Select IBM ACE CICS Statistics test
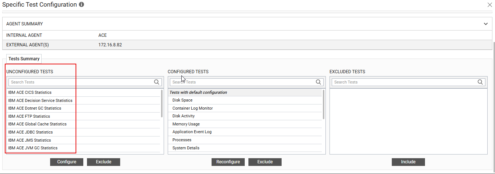 coord(30,92)
